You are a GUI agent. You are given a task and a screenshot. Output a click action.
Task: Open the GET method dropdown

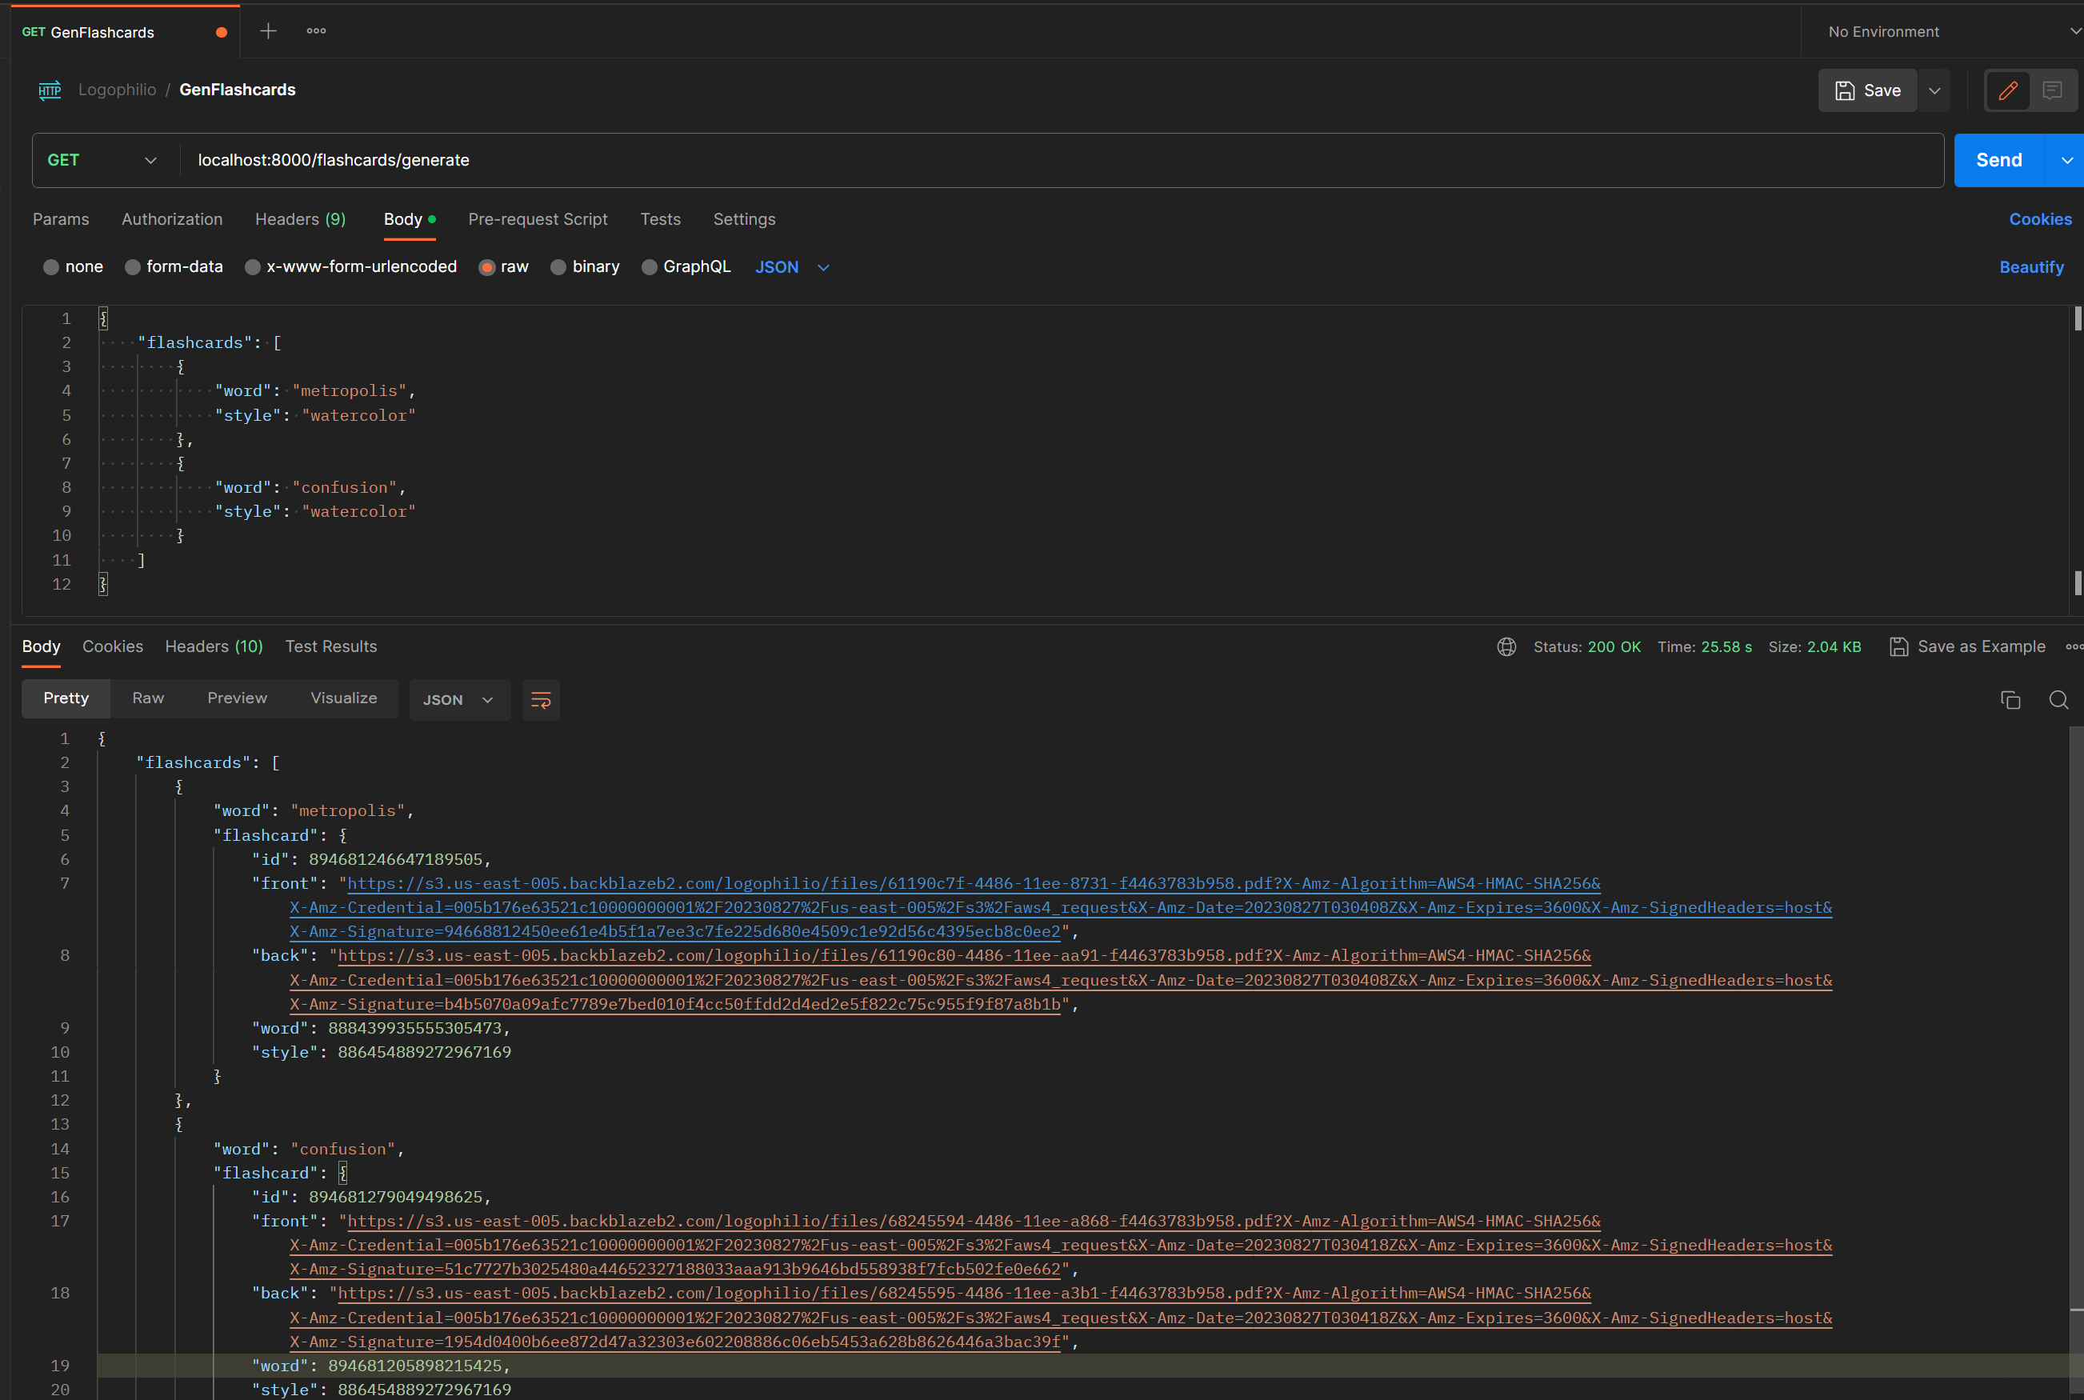[102, 160]
